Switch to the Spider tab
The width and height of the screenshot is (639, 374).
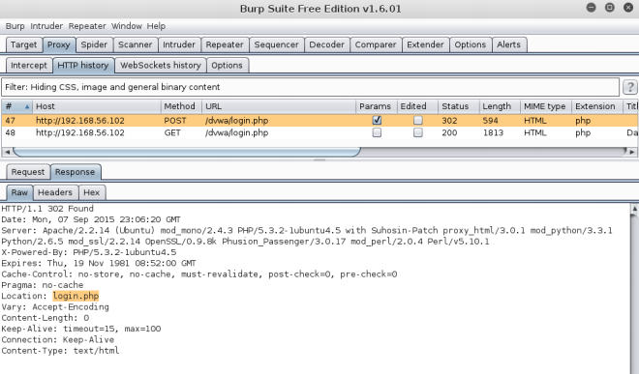click(x=94, y=44)
